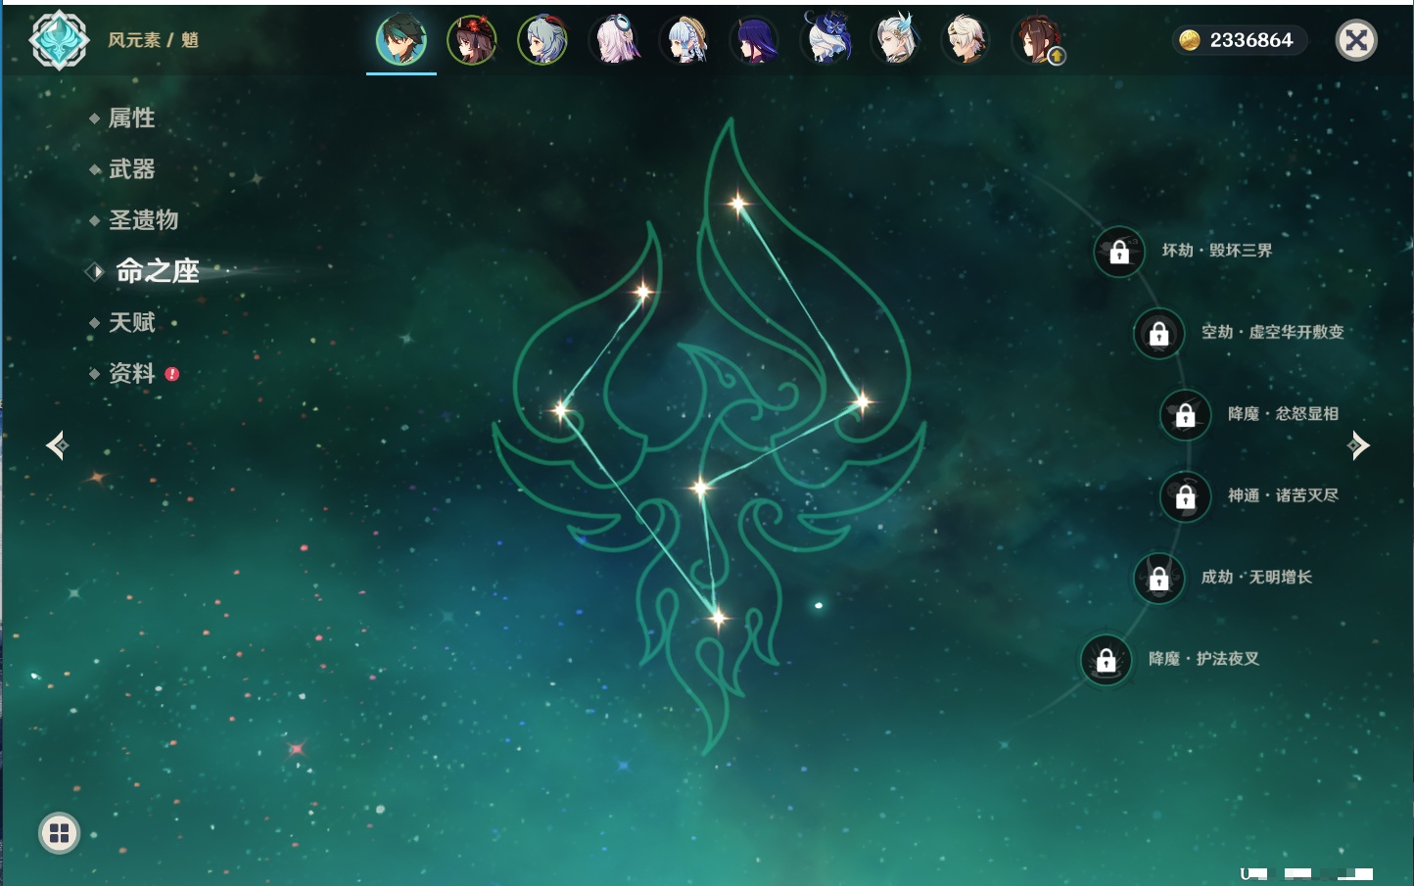Open the 属性 attributes menu
The image size is (1414, 886).
tap(131, 118)
